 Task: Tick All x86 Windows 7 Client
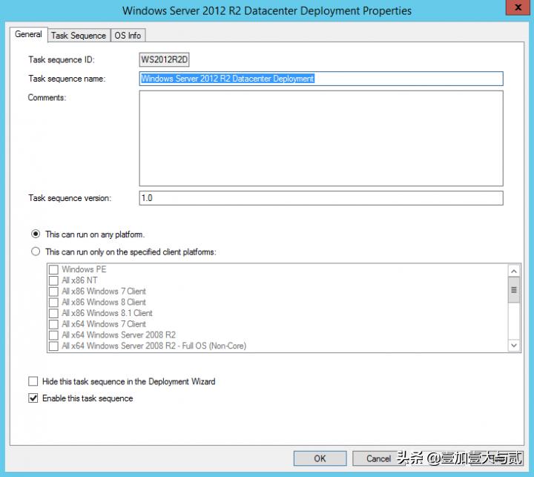coord(53,292)
